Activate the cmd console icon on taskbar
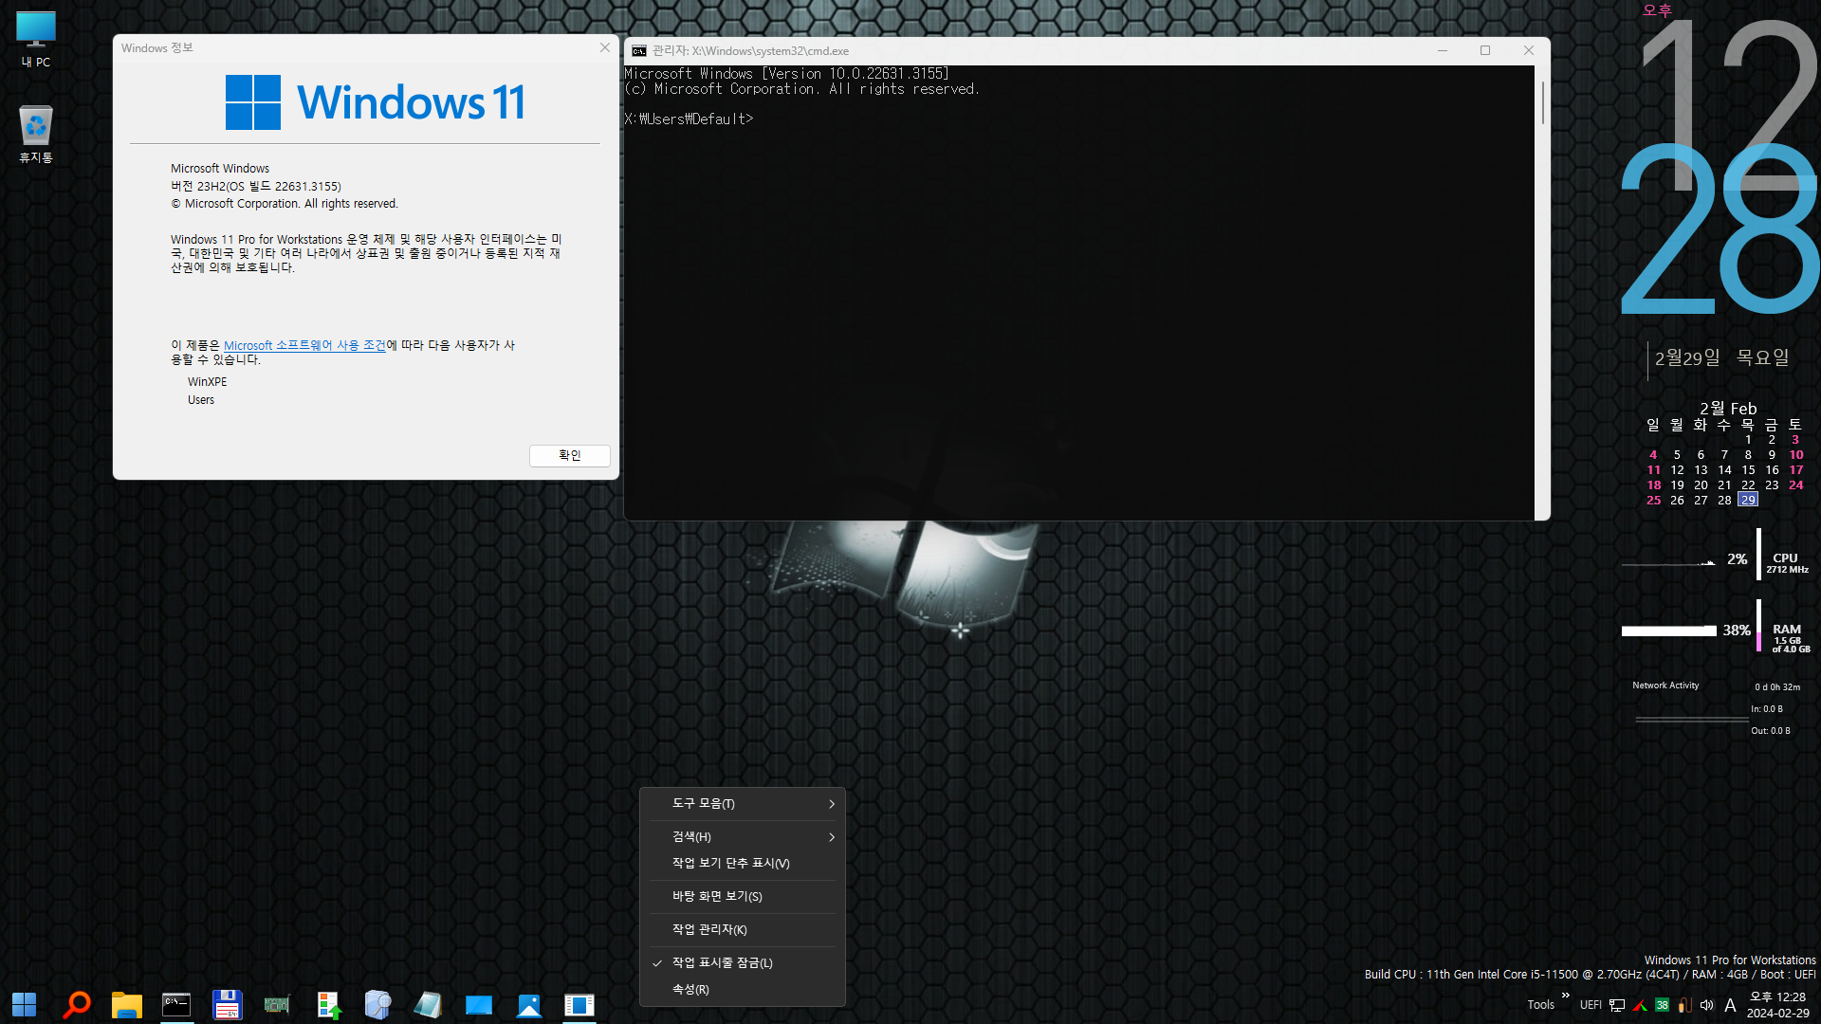Image resolution: width=1821 pixels, height=1024 pixels. [176, 1004]
